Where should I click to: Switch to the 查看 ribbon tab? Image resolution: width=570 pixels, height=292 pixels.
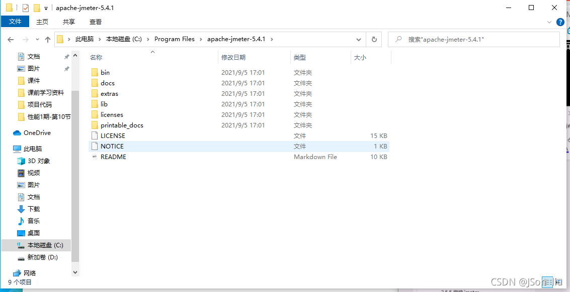click(96, 22)
